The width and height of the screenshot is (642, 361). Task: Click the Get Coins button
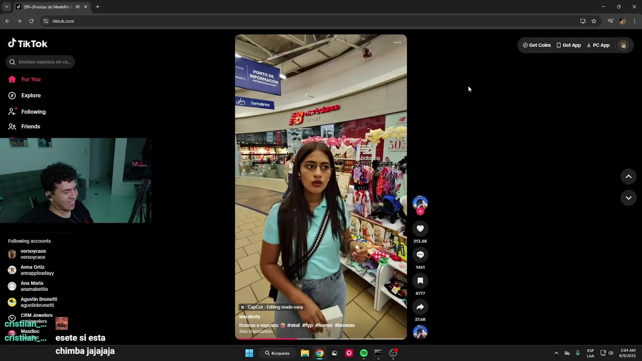pyautogui.click(x=537, y=45)
